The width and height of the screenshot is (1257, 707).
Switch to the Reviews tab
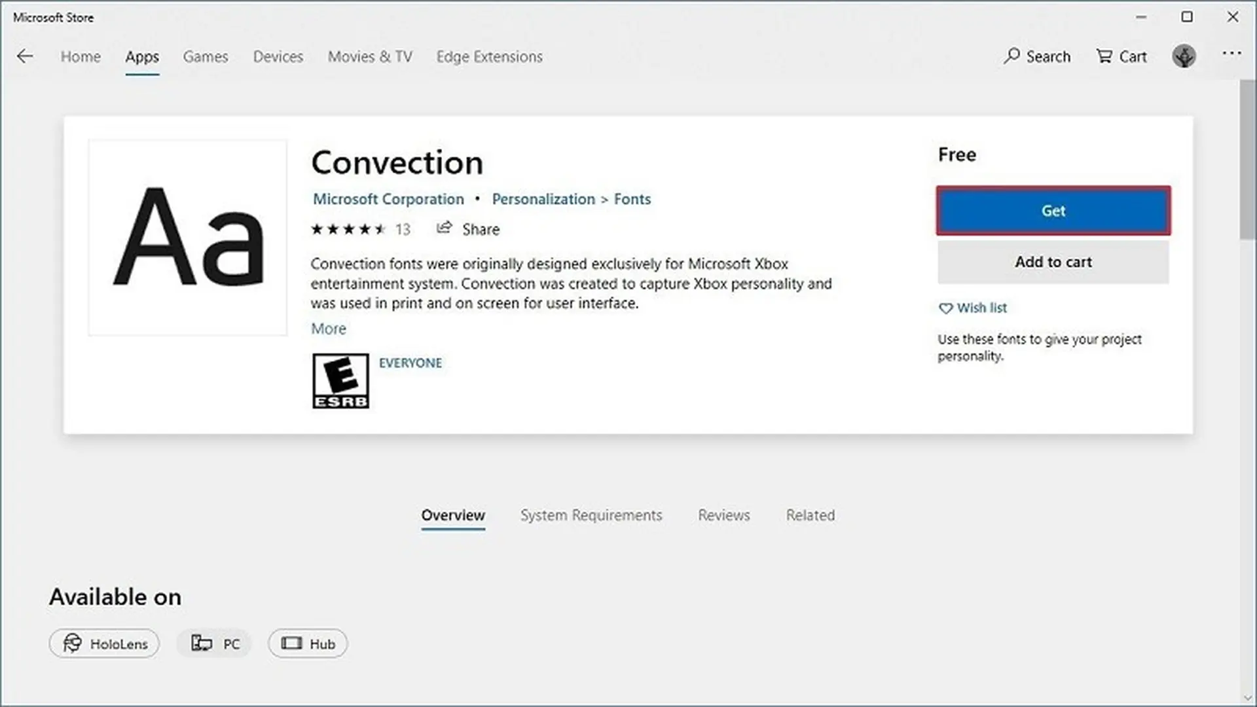coord(723,516)
